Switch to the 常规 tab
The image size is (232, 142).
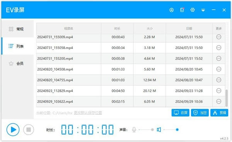click(x=18, y=29)
